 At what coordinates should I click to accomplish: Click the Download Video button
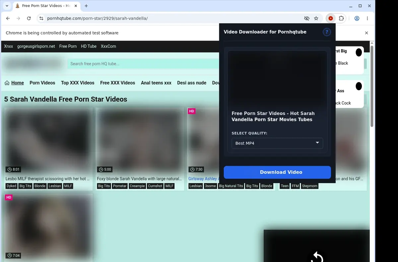coord(277,172)
